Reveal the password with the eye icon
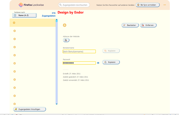The height and width of the screenshot is (115, 179). (x=98, y=63)
